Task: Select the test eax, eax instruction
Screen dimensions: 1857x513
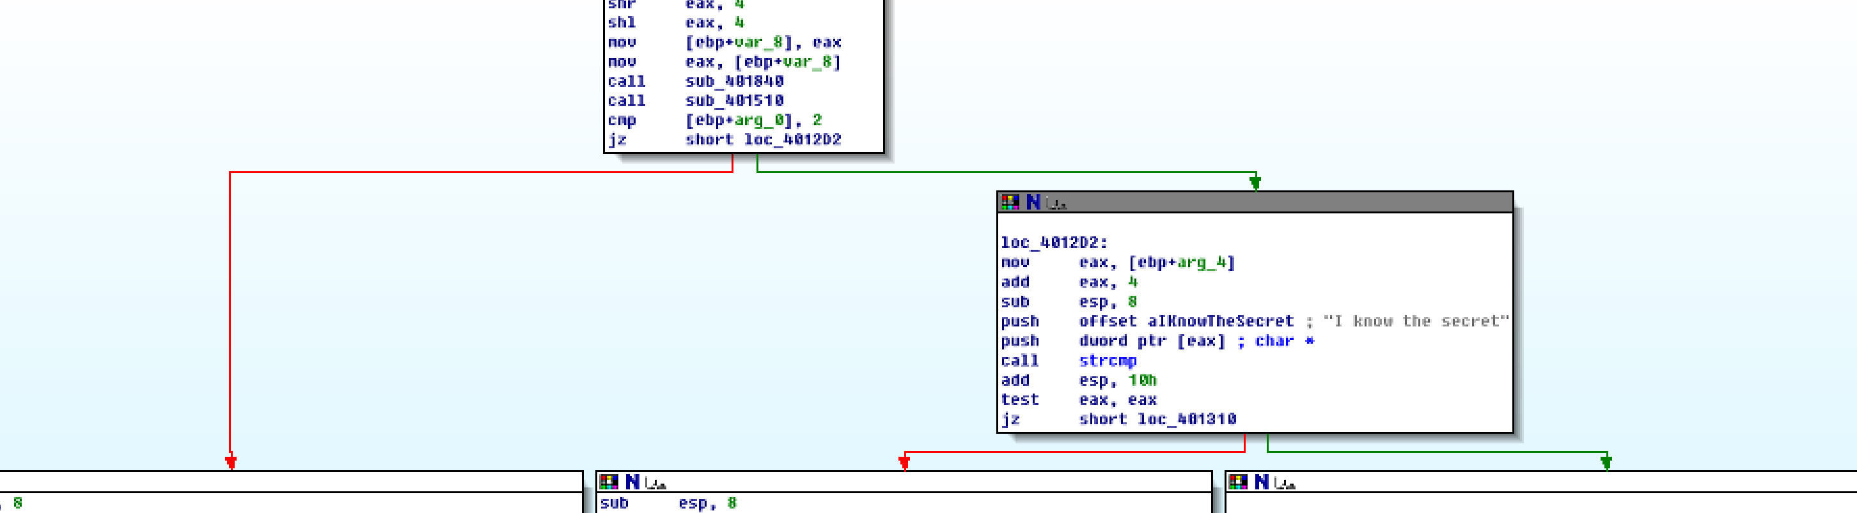Action: click(x=1078, y=400)
